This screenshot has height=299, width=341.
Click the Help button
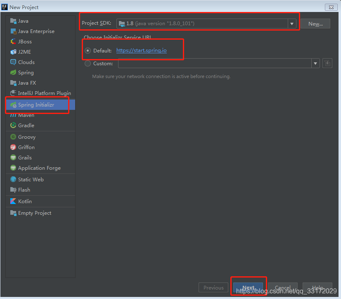(317, 288)
